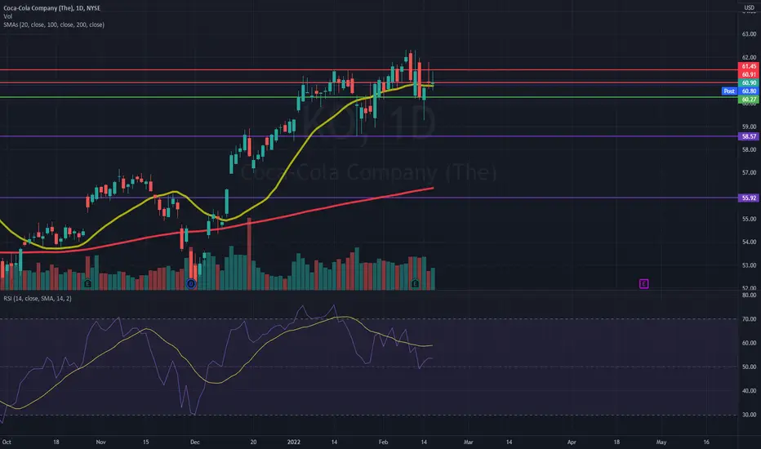
Task: Click the purple 55.92 price label
Action: coord(749,198)
